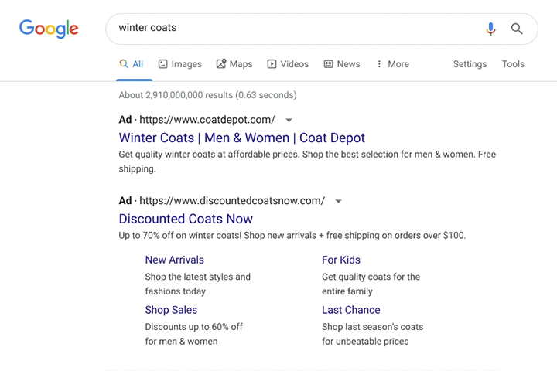Open the Shop Sales sitelink
Viewport: 557px width, 371px height.
coord(171,310)
